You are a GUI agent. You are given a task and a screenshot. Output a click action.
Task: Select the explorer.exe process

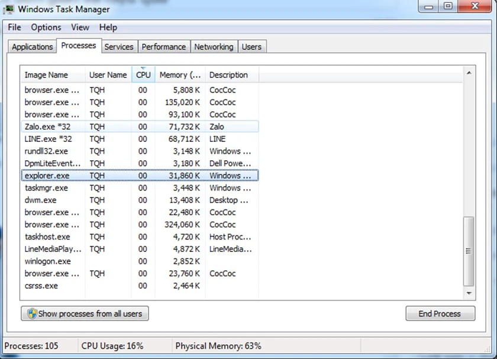tap(140, 176)
